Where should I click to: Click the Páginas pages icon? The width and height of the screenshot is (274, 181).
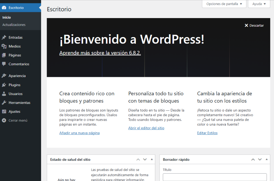tap(4, 55)
